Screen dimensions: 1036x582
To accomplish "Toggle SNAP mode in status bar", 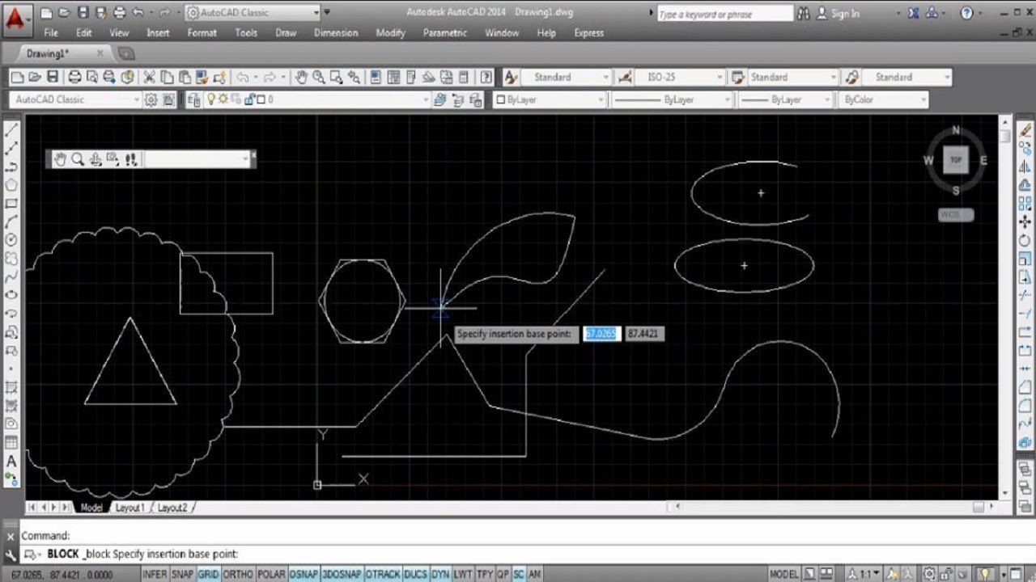I will (182, 574).
